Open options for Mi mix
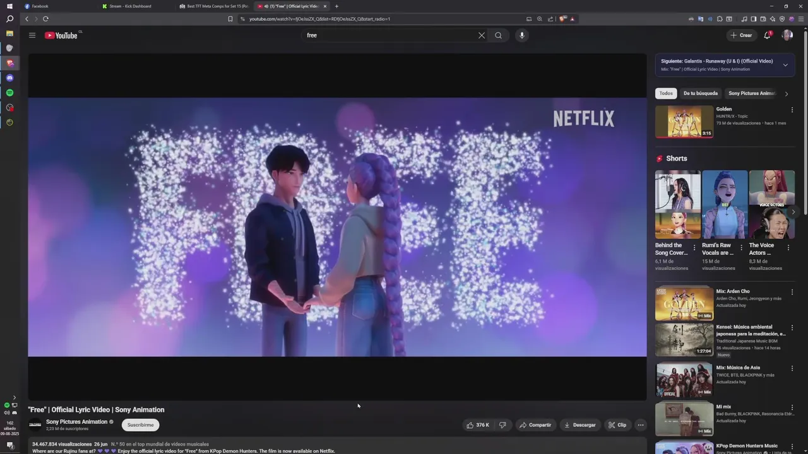 pos(792,407)
